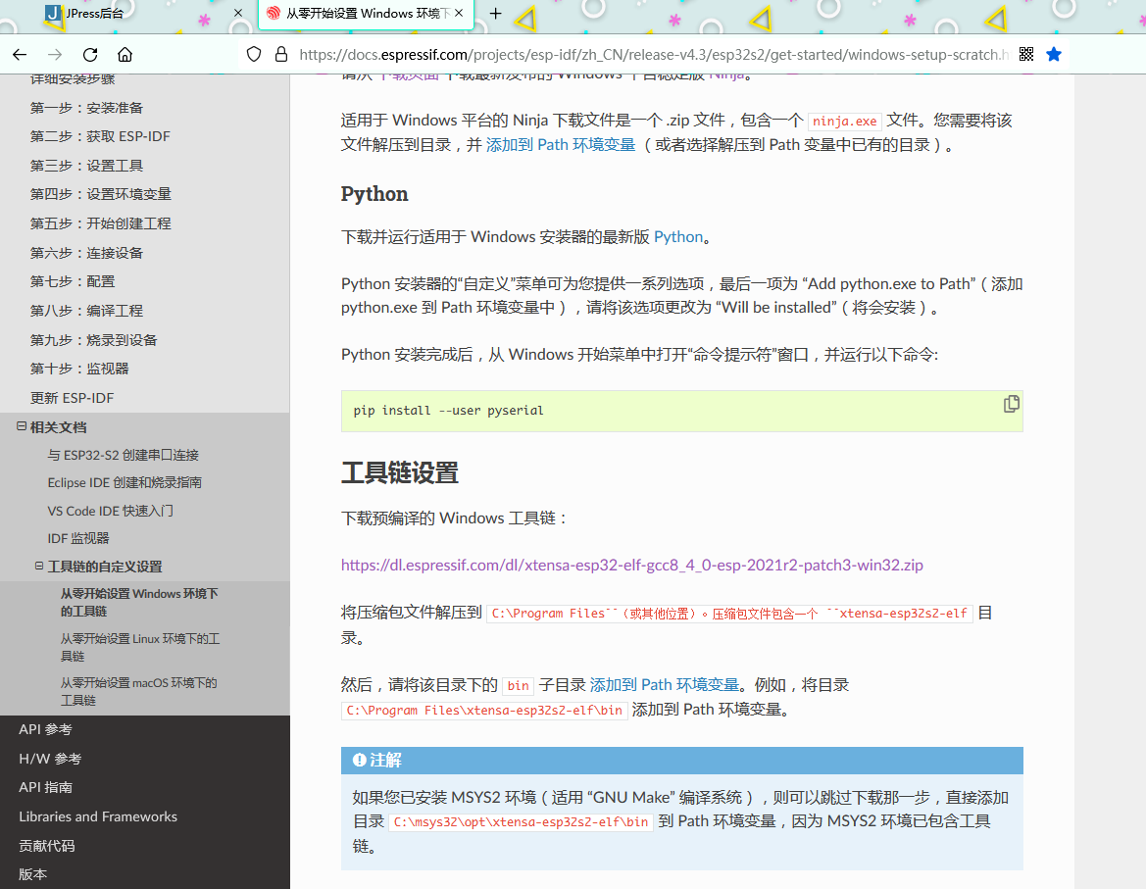Click the pip install --user pyserial code
1146x889 pixels.
[x=449, y=411]
